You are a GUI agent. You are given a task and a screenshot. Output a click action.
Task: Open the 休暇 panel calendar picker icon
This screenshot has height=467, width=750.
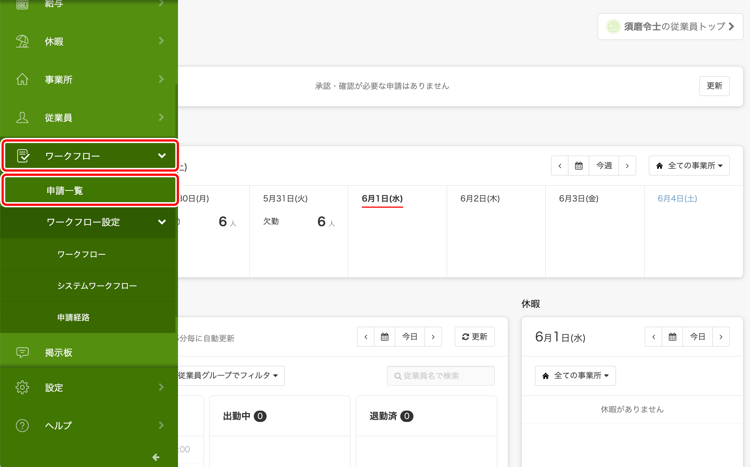point(672,337)
